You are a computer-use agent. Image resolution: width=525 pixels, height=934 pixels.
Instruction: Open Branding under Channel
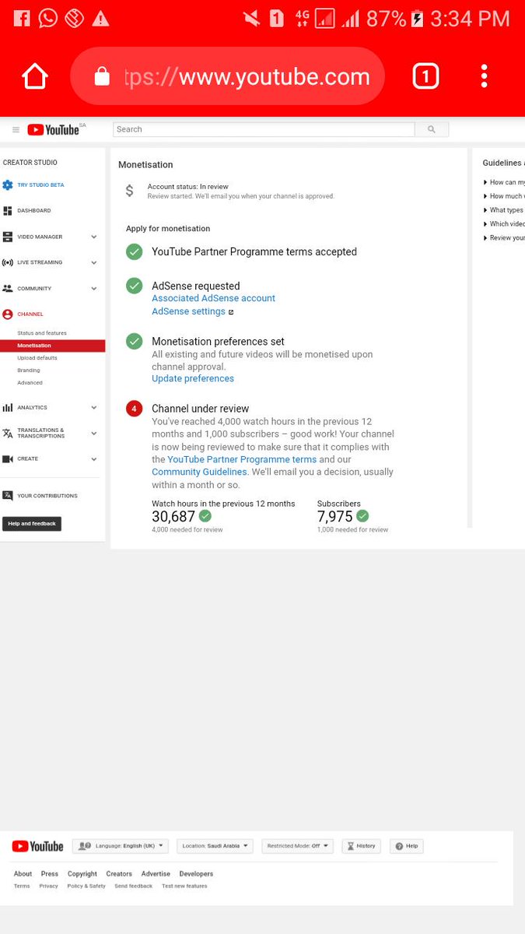29,370
